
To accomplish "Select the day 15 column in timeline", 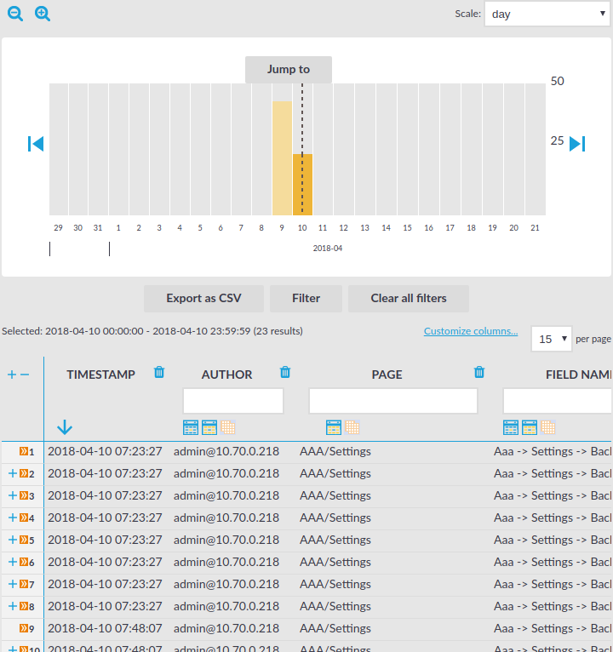I will [x=408, y=149].
